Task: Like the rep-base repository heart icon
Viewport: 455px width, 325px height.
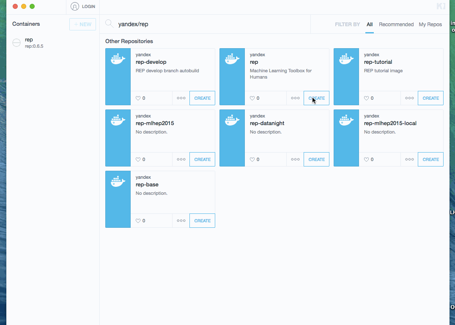Action: pyautogui.click(x=138, y=221)
